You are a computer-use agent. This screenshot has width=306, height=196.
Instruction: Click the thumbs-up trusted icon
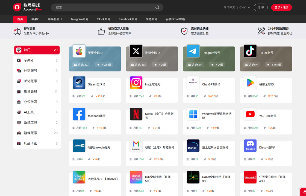pos(101,31)
